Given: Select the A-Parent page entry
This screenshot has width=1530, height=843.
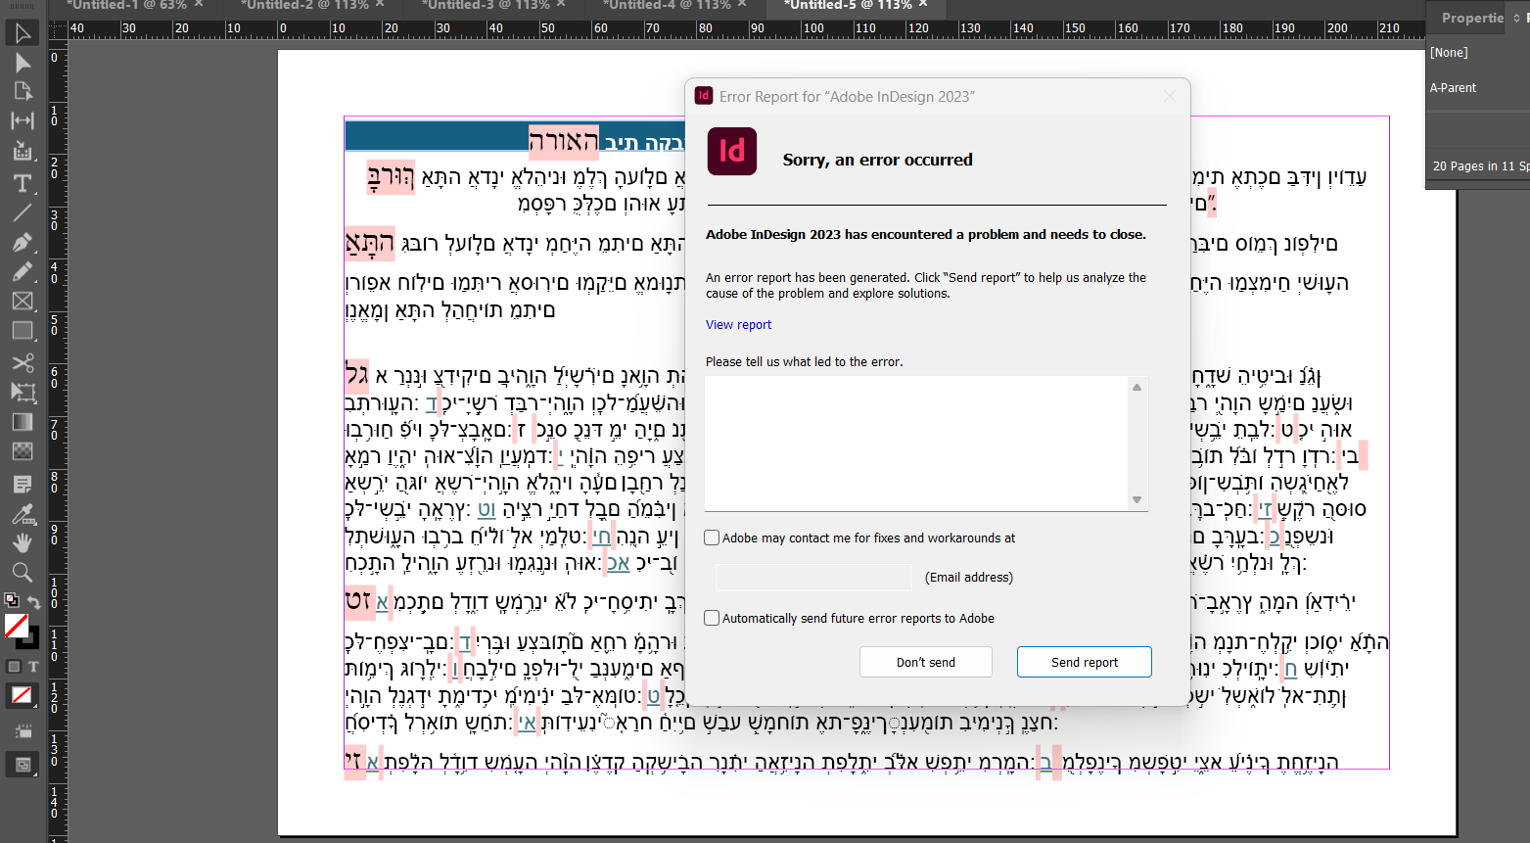Looking at the screenshot, I should [x=1453, y=87].
